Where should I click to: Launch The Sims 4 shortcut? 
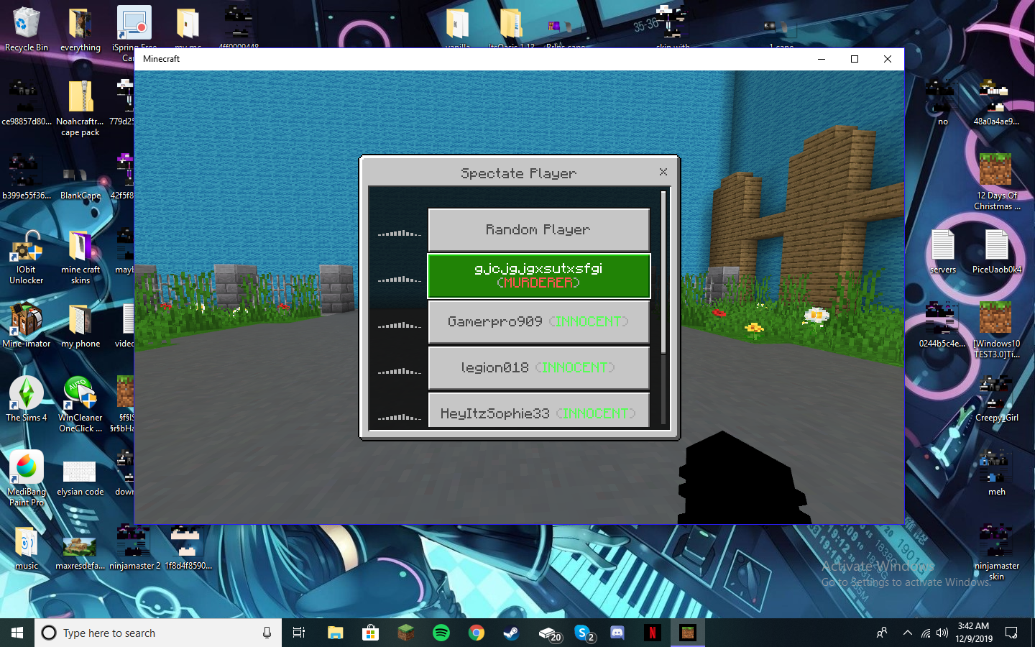[26, 399]
